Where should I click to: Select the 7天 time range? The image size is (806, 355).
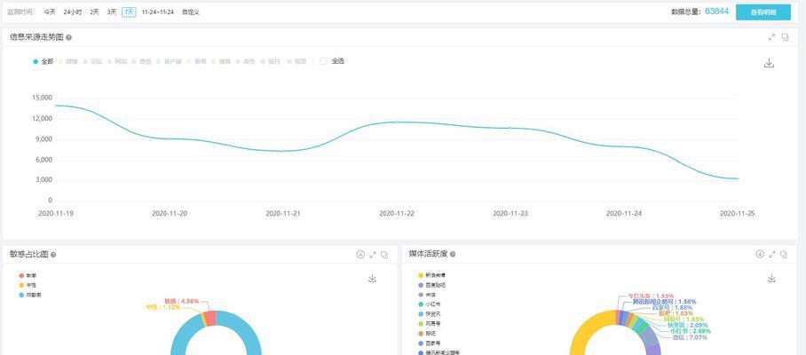point(129,12)
